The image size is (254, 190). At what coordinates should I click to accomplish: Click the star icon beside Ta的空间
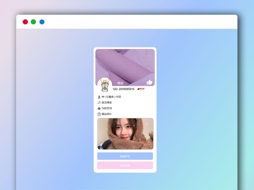(99, 108)
